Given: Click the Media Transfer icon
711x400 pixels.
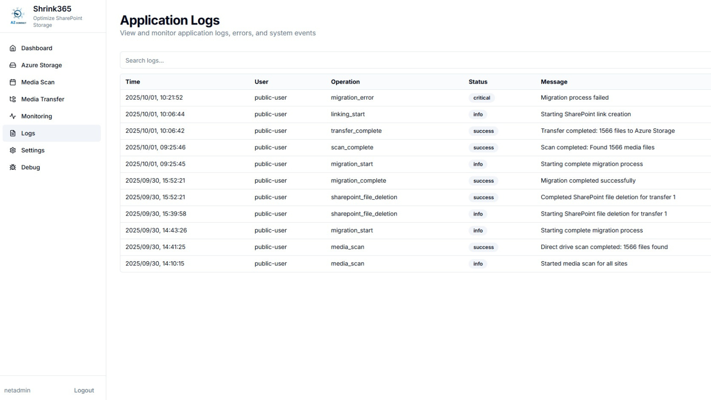Looking at the screenshot, I should point(13,99).
